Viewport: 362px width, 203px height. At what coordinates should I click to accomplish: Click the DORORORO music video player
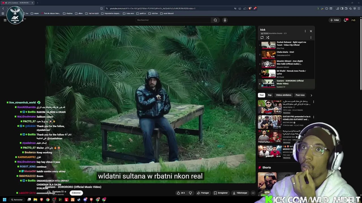[151, 104]
